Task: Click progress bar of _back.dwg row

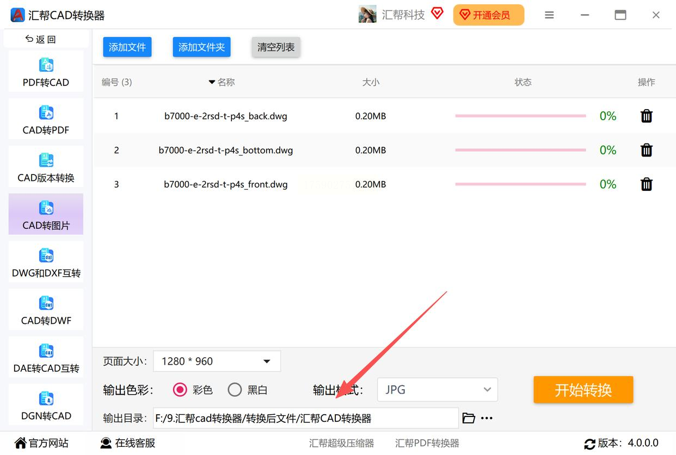Action: 520,116
